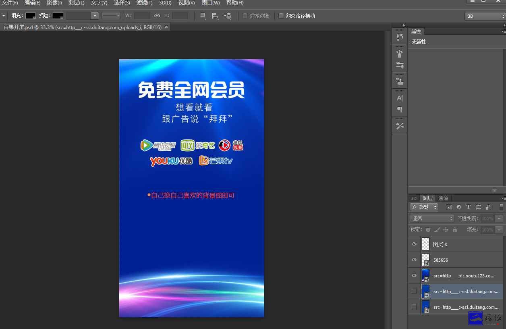
Task: Open the 填充 fill slider arrow in Layers
Action: tap(499, 230)
